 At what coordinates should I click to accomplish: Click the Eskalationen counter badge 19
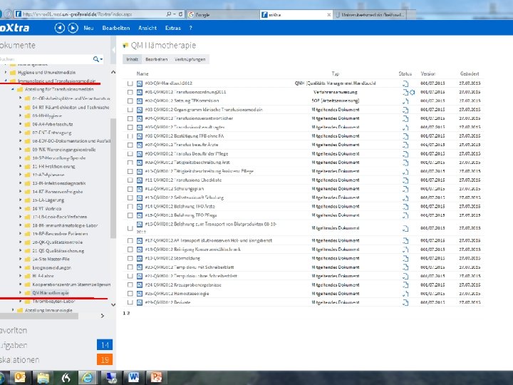105,359
